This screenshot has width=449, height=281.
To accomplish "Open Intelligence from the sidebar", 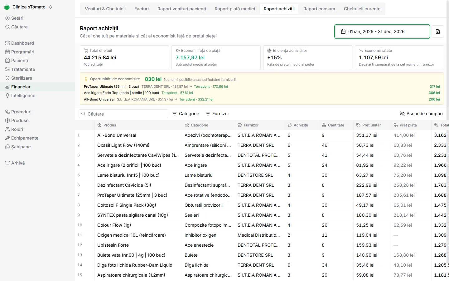I will (x=20, y=96).
